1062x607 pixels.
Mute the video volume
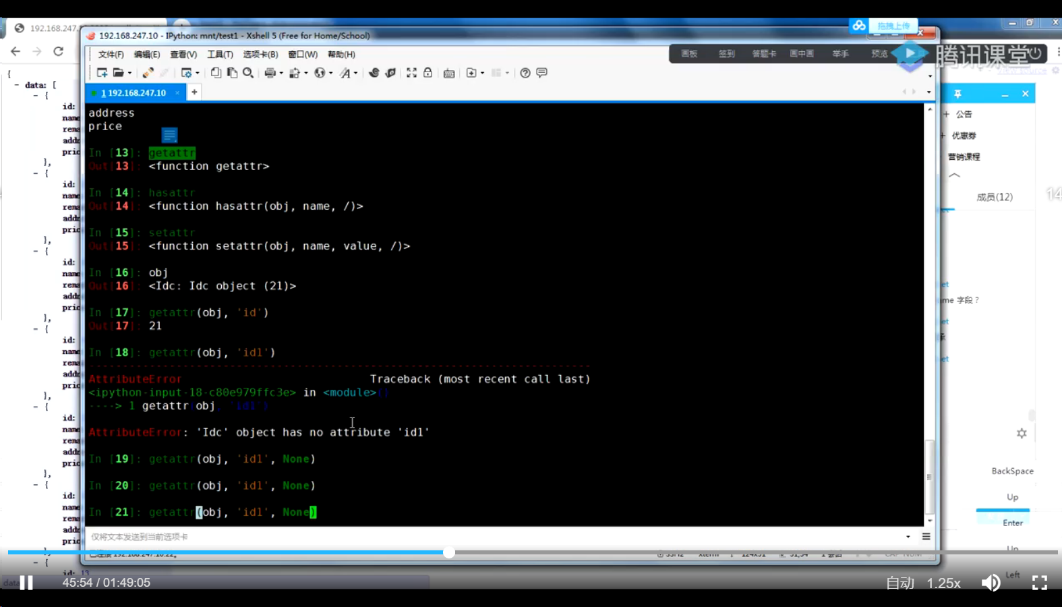pos(991,583)
